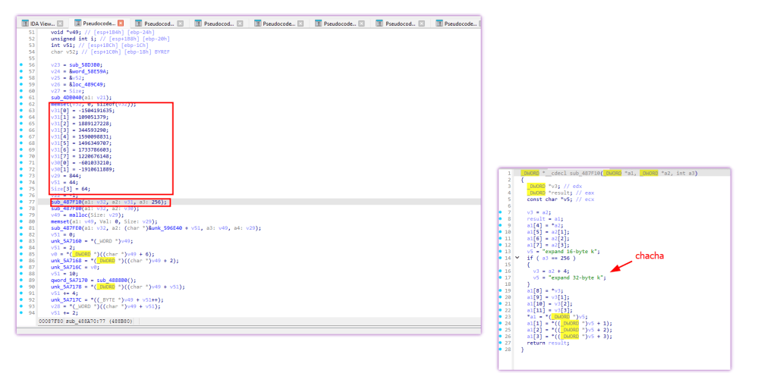Viewport: 777px width, 392px height.
Task: Click the IDA View tab icon
Action: pyautogui.click(x=25, y=24)
